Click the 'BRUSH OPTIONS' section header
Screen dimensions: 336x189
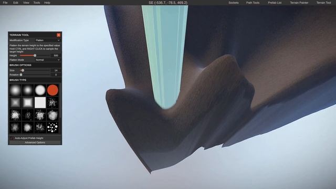click(20, 65)
